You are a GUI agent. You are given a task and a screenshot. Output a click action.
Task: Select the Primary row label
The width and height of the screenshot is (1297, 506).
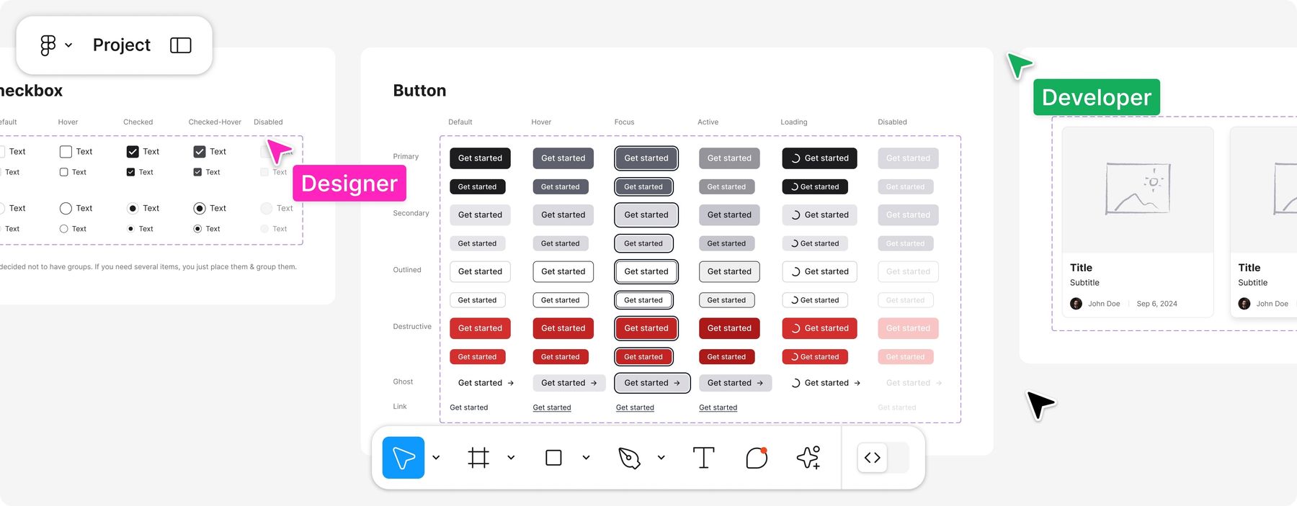click(x=406, y=157)
